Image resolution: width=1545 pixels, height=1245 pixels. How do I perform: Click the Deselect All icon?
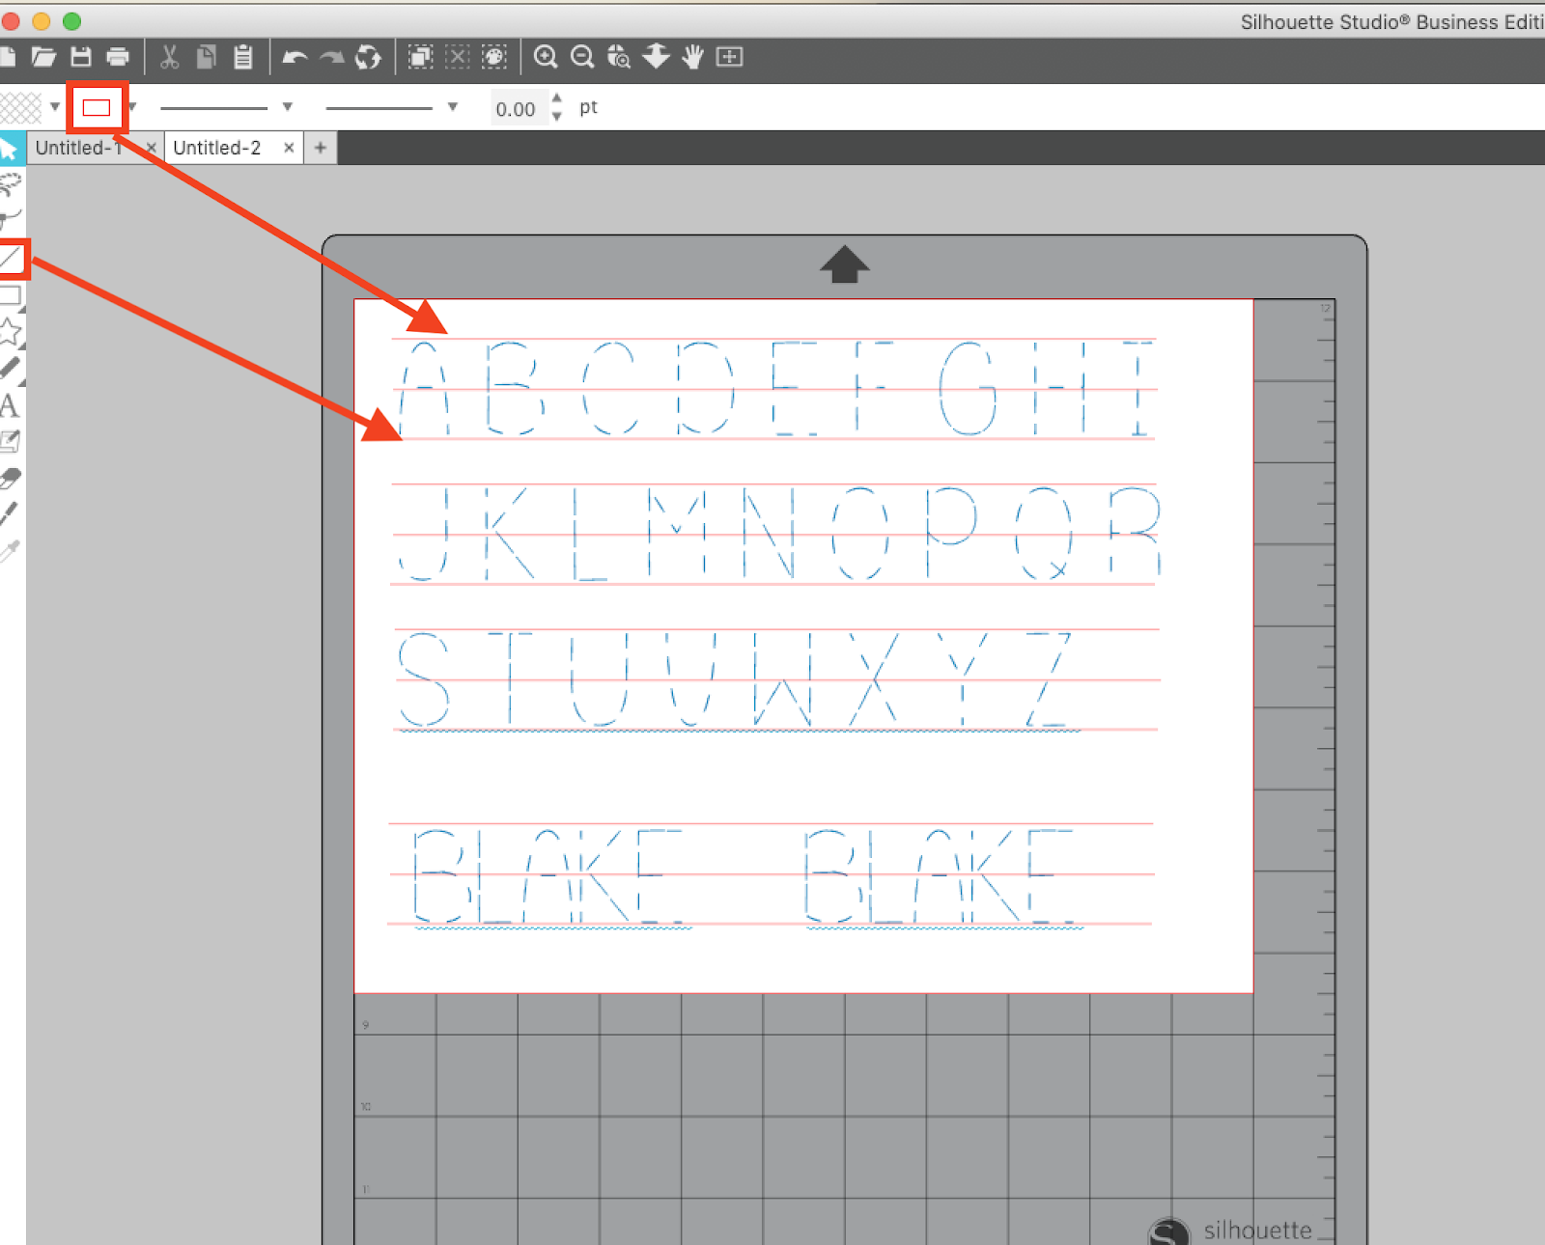pyautogui.click(x=458, y=58)
